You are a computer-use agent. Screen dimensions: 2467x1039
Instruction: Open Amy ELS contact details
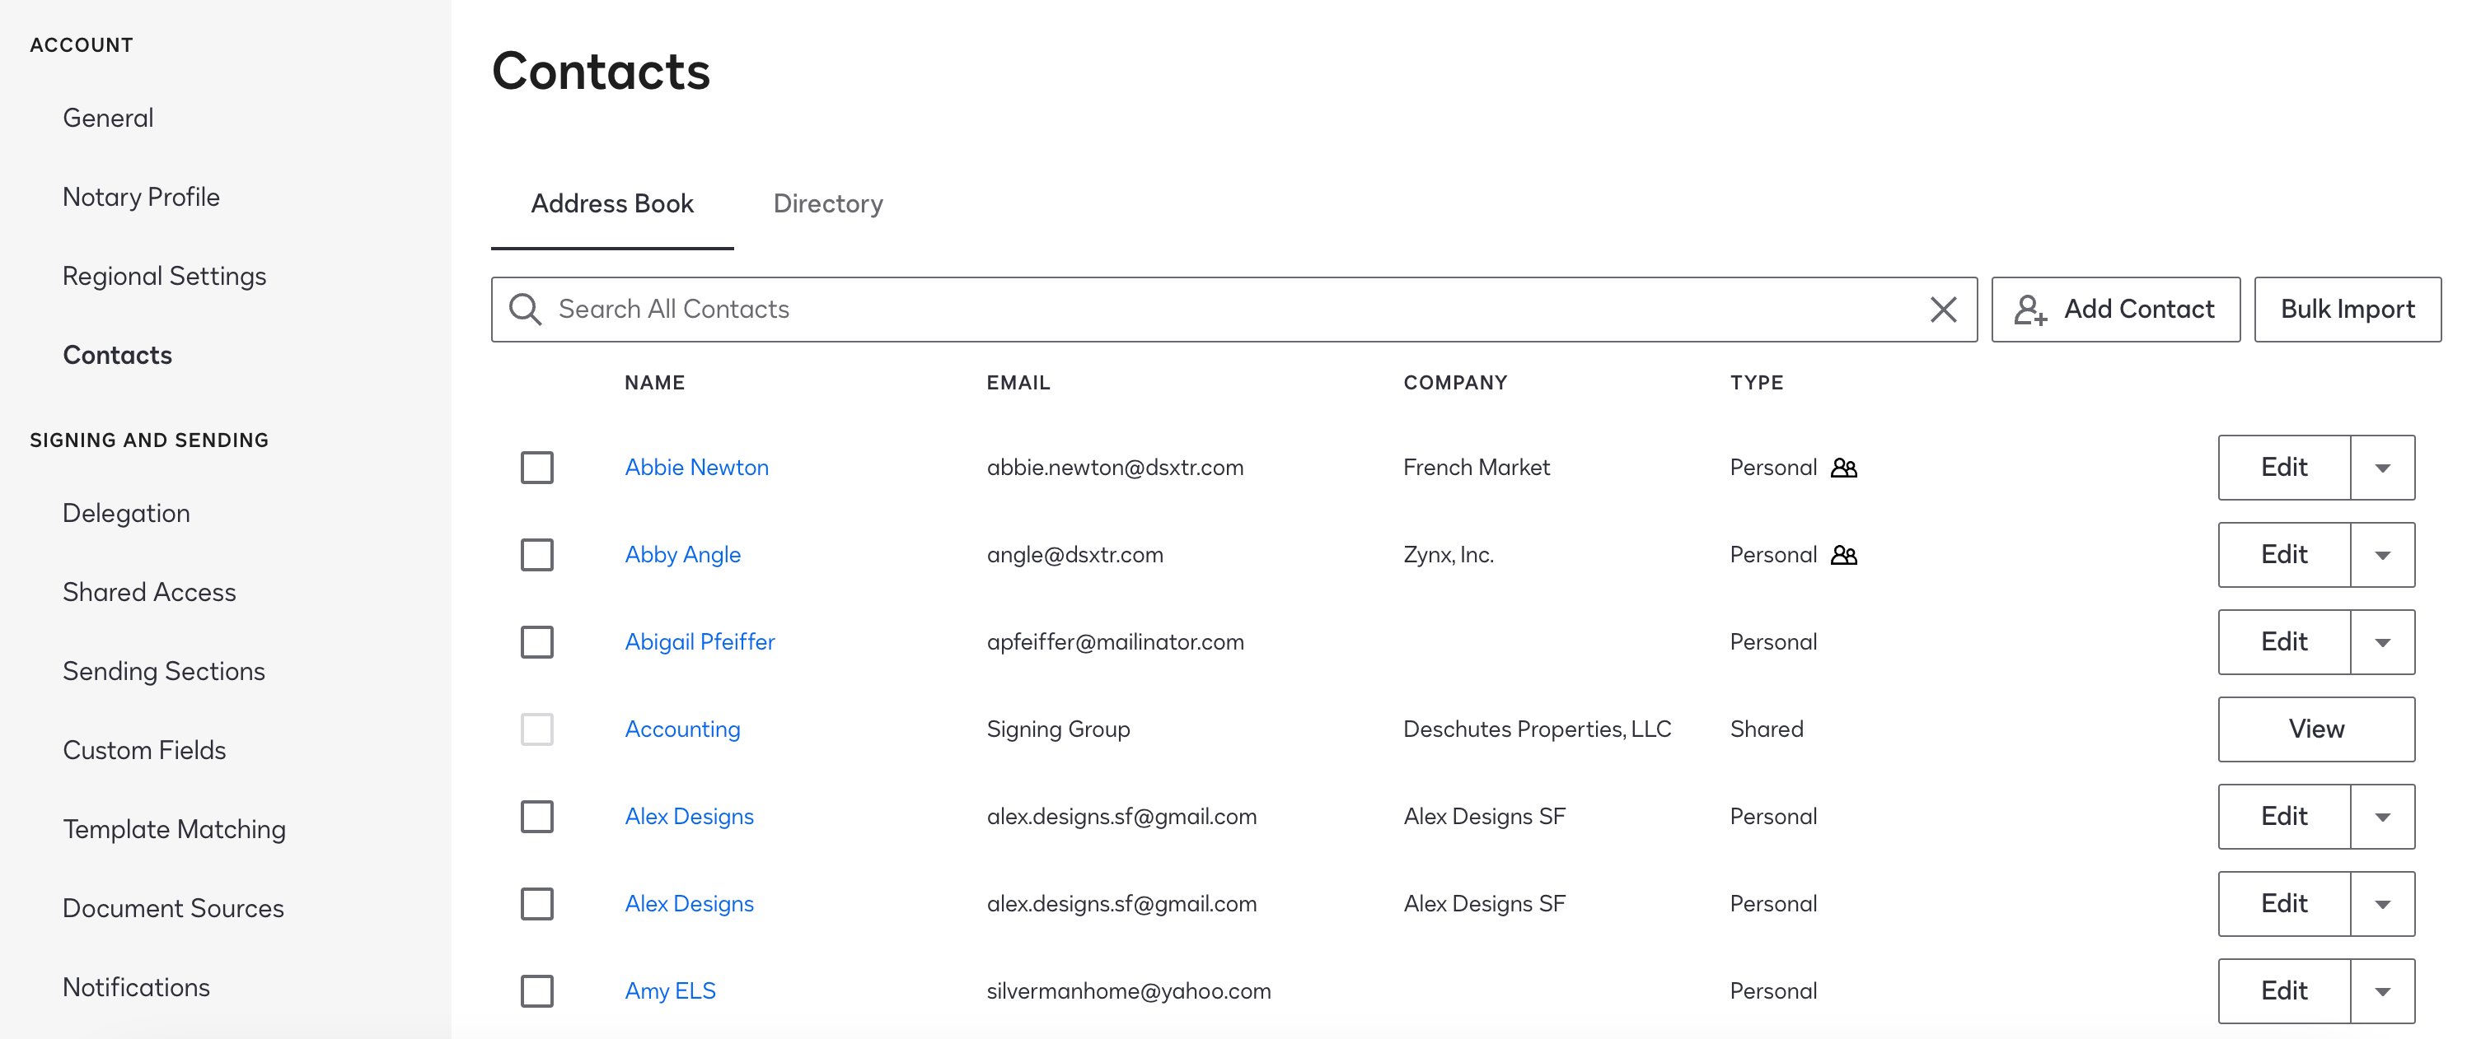(671, 991)
